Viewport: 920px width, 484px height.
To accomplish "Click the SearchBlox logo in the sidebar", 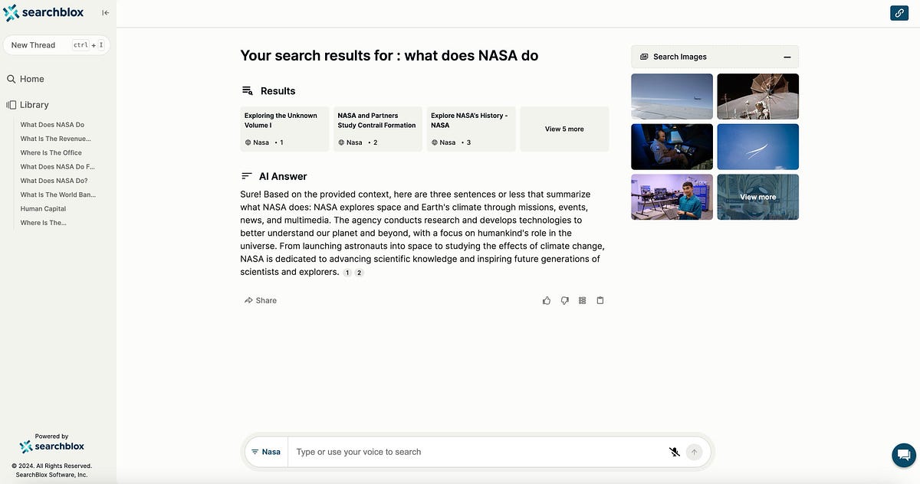I will click(44, 12).
